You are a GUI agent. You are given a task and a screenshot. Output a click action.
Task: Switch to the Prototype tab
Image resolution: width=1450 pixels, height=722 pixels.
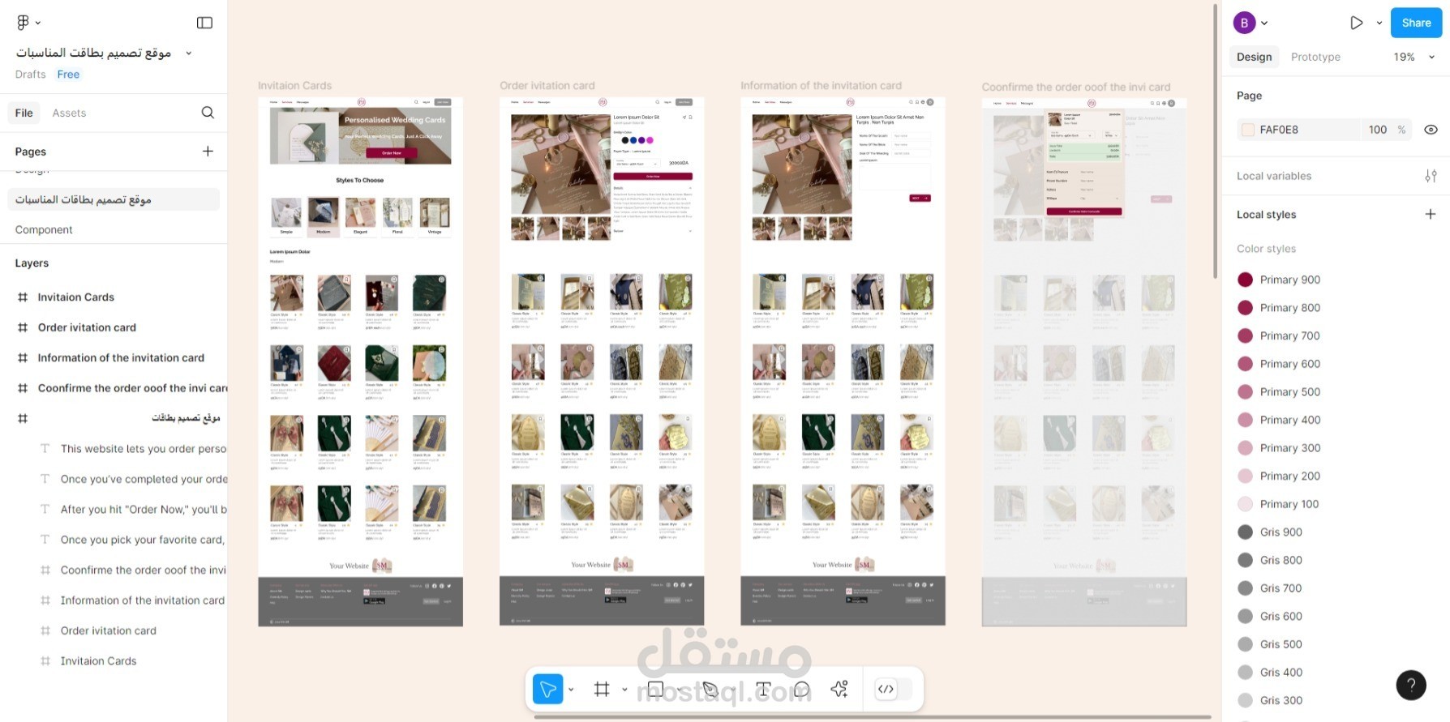click(x=1315, y=57)
